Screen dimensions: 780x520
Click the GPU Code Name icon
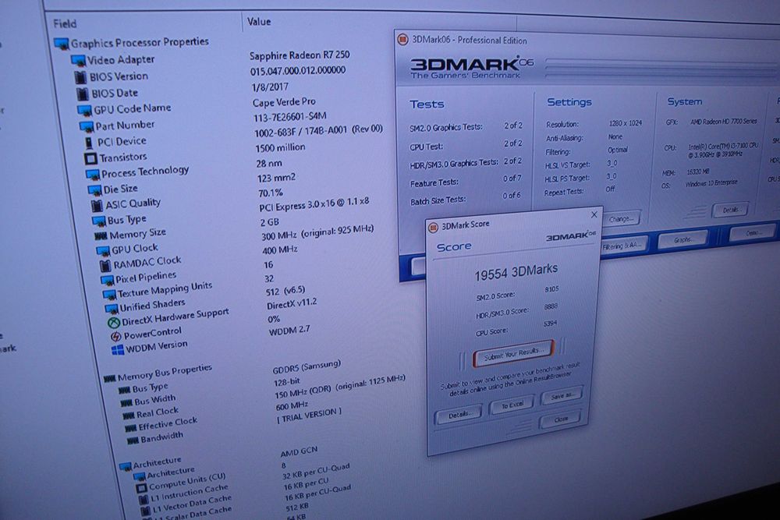[x=84, y=111]
